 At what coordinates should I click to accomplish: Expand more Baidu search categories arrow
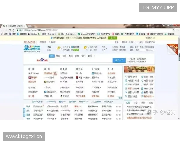[94, 56]
